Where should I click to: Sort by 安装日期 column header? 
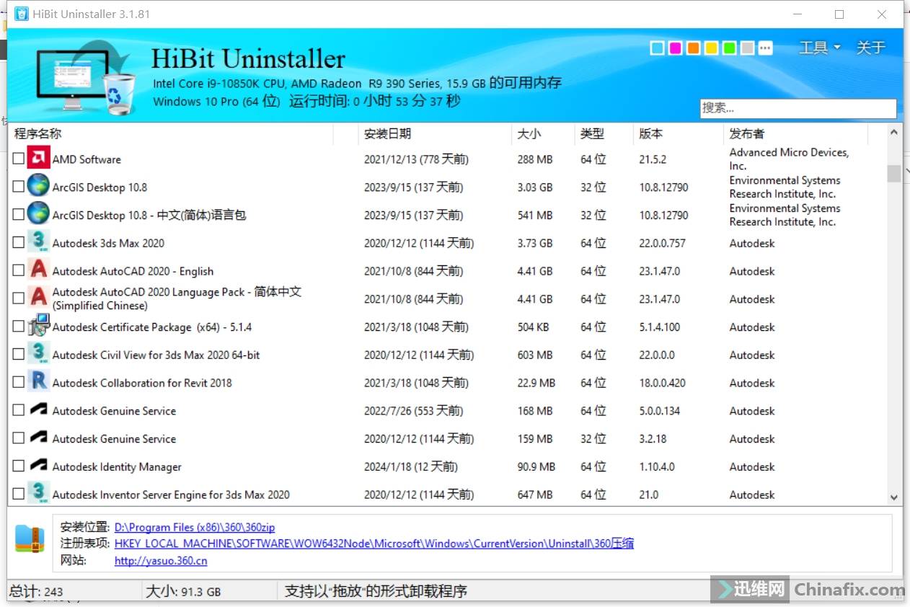point(435,133)
